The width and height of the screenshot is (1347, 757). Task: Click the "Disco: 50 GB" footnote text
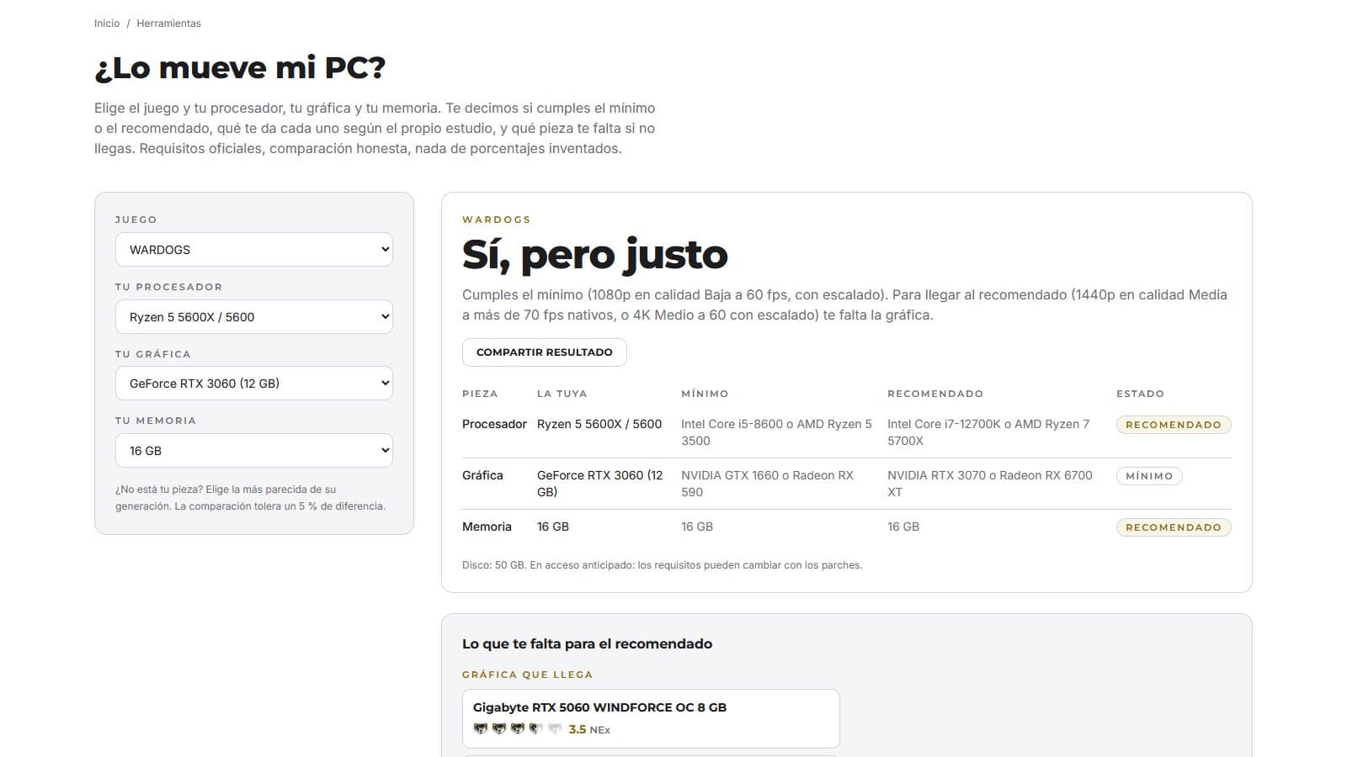(x=662, y=565)
